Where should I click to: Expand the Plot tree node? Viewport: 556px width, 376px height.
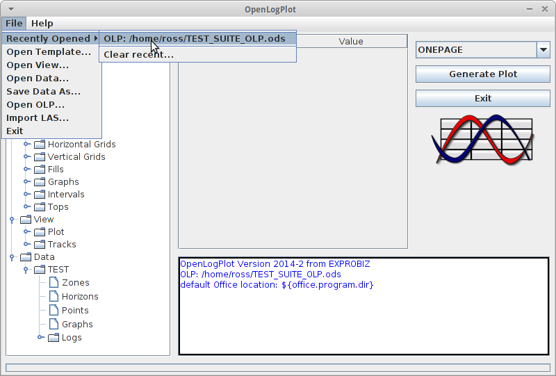coord(26,231)
